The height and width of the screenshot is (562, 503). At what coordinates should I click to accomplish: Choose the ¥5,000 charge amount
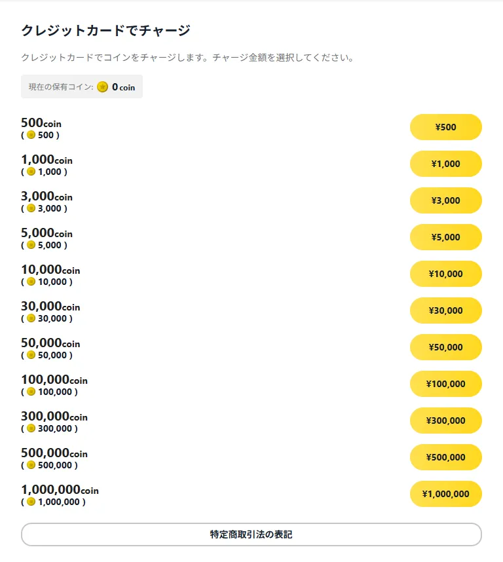445,237
